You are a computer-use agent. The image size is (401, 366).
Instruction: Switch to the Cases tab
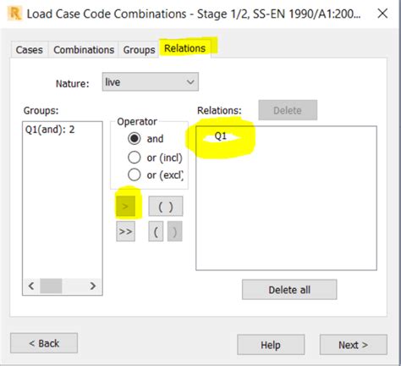coord(30,50)
